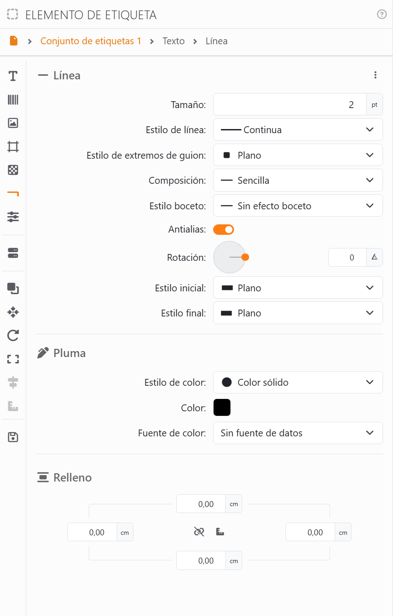
Task: Open the sliders settings icon in sidebar
Action: coord(13,217)
